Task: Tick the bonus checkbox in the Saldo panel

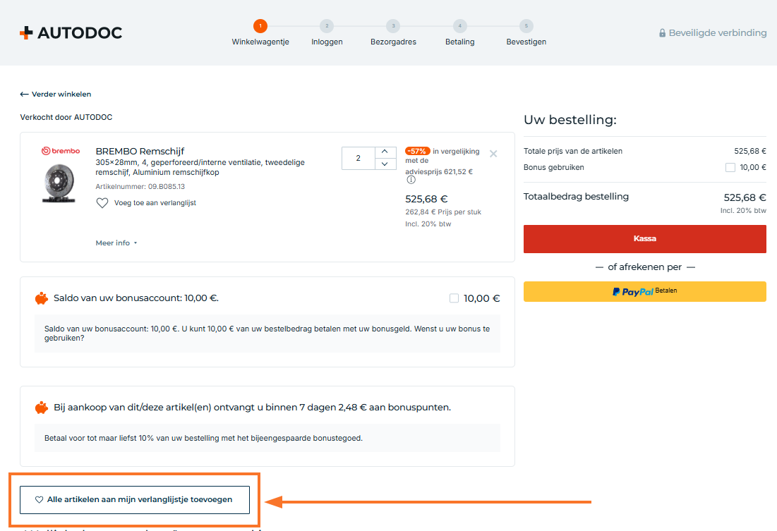Action: click(x=454, y=298)
